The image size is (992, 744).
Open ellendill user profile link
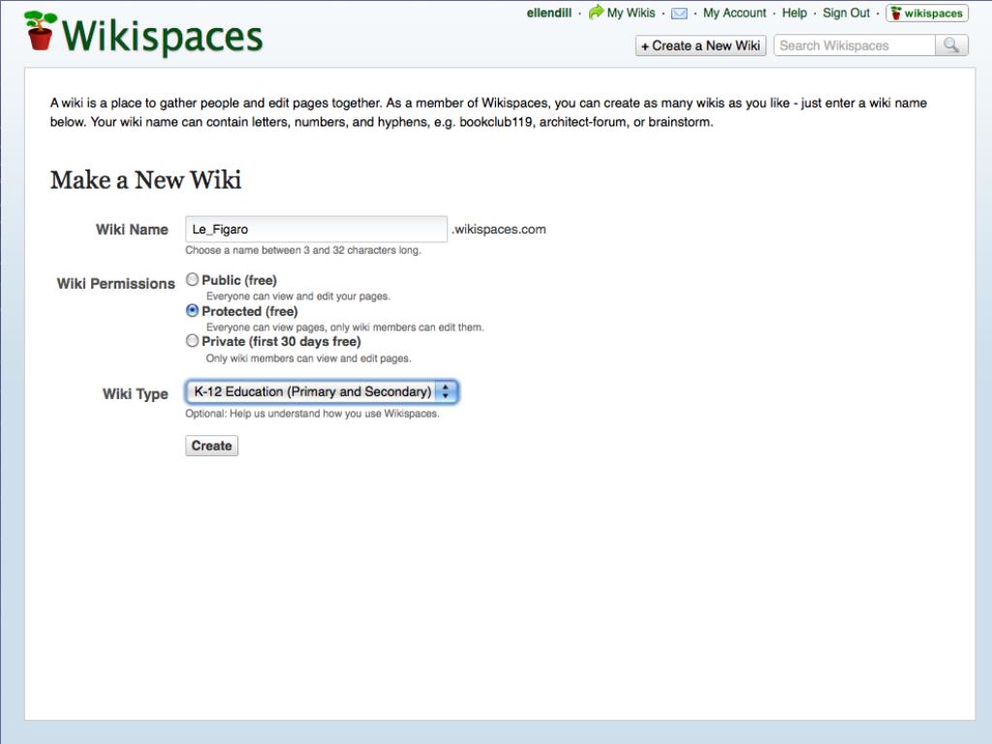coord(548,13)
